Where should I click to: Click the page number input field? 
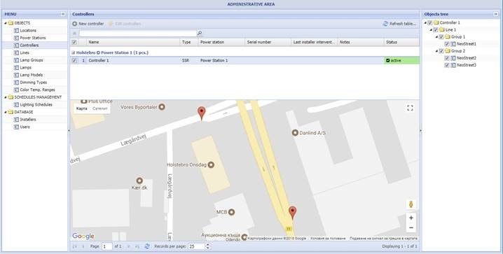pyautogui.click(x=107, y=246)
